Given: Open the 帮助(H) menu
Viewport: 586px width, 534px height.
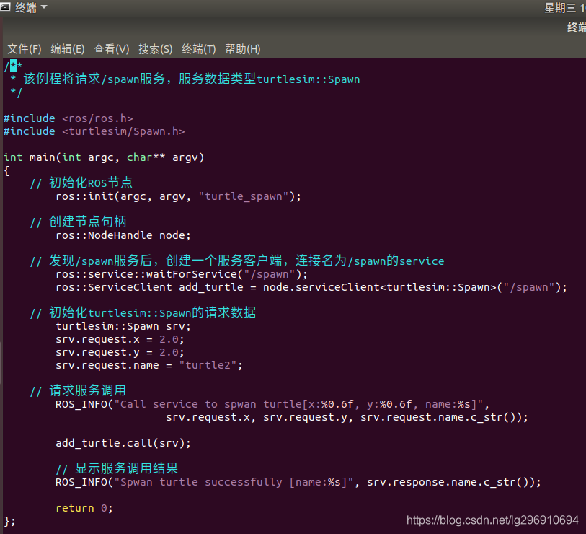Looking at the screenshot, I should (x=243, y=49).
